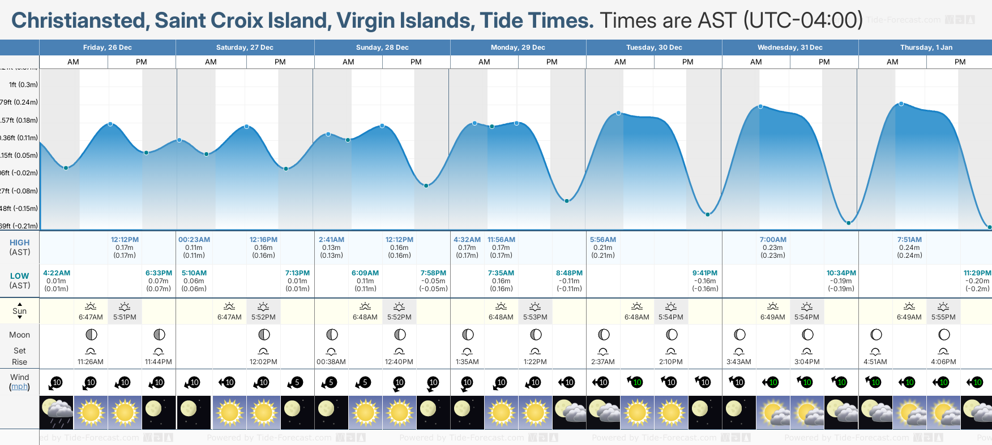
Task: Select the Friday, 26 Dec day header
Action: point(108,47)
